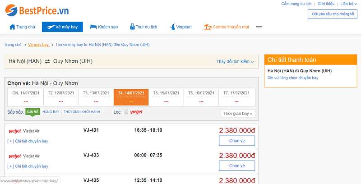
Task: Enable the Vietjet airline filter checkbox
Action: [126, 112]
